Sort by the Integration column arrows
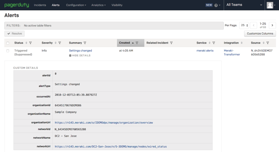Image resolution: width=279 pixels, height=152 pixels. click(x=242, y=43)
